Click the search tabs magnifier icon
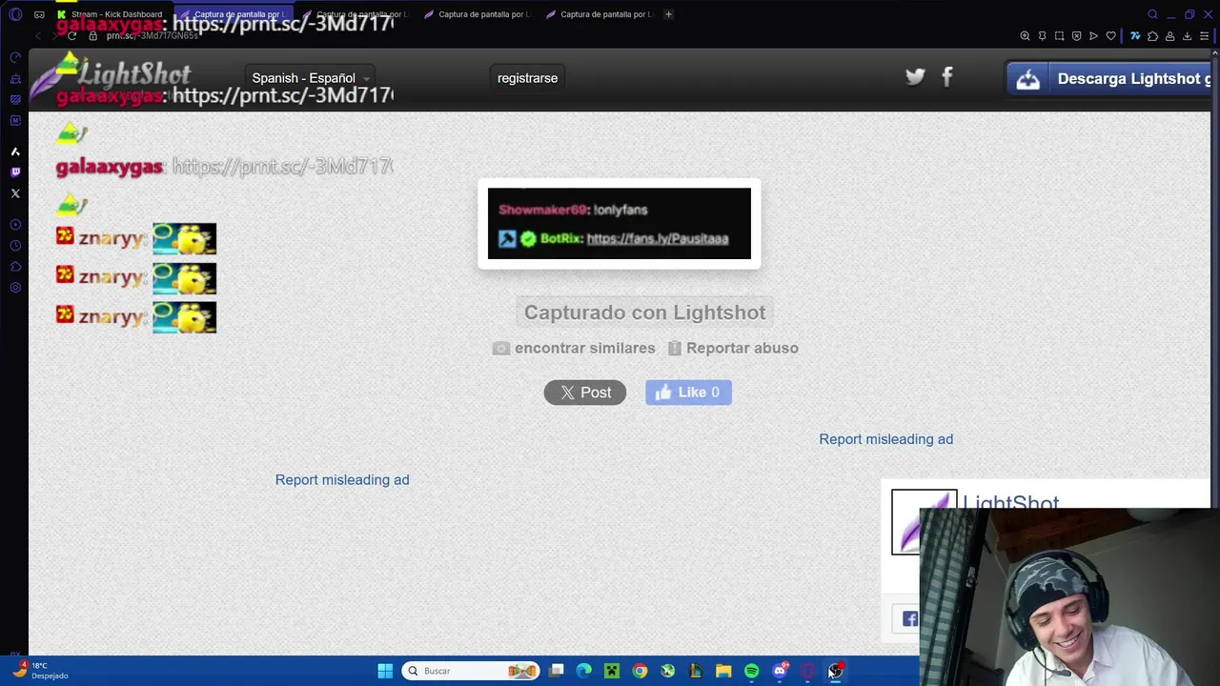1220x686 pixels. (1152, 14)
